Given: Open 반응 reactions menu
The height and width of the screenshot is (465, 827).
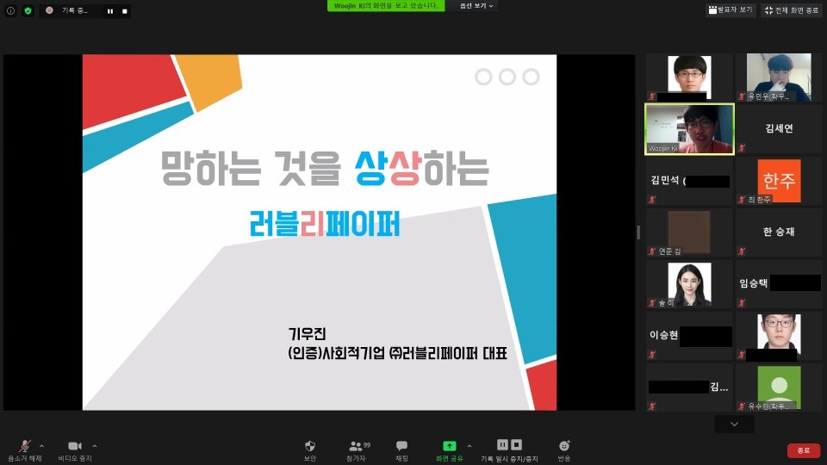Looking at the screenshot, I should click(x=563, y=450).
